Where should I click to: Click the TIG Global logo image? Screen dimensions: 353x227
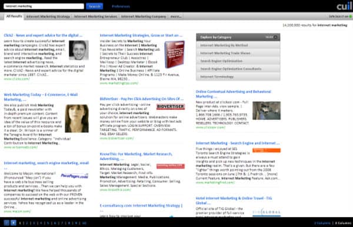pyautogui.click(x=267, y=212)
